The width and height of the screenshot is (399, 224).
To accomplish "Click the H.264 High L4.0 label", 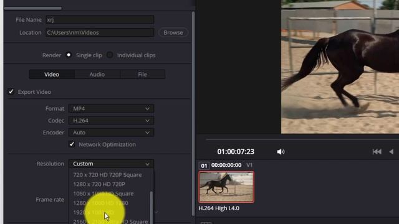I will click(x=219, y=208).
